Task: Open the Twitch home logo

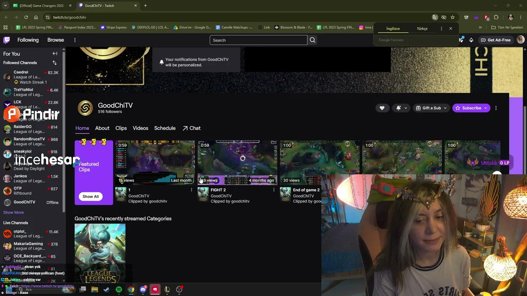Action: (7, 40)
